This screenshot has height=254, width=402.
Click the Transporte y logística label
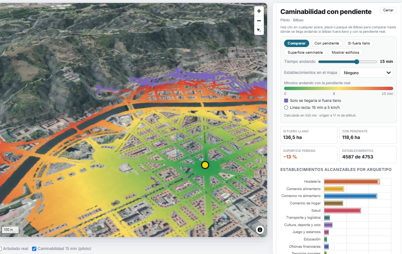tap(303, 217)
